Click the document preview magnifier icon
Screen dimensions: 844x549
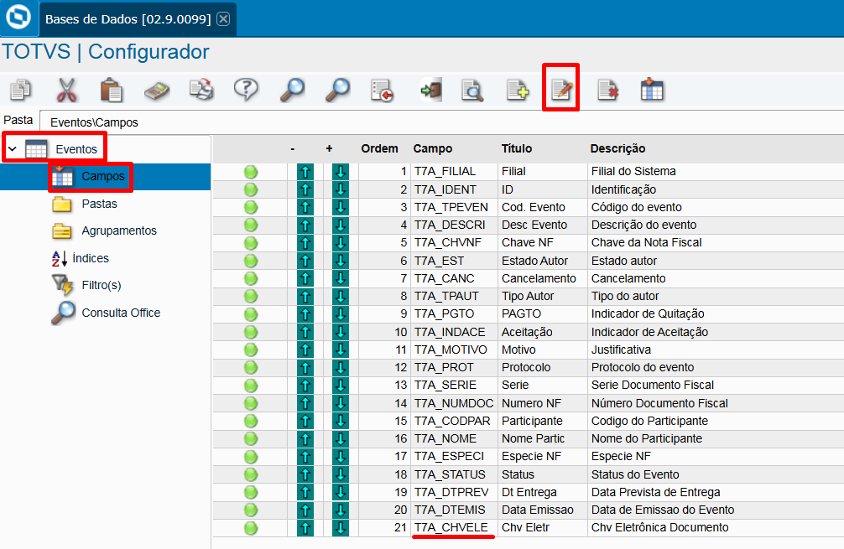coord(472,91)
